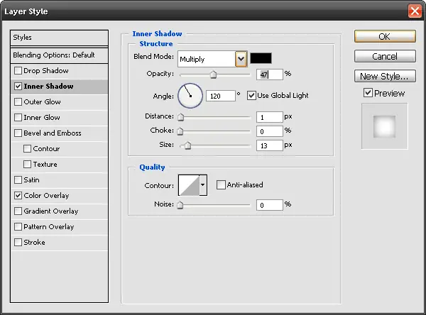Select Blending Options: Default row
426x315 pixels.
[x=59, y=55]
